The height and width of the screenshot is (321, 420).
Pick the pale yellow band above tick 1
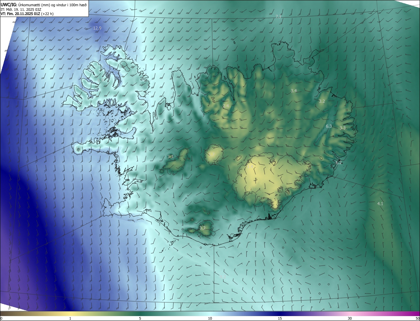pyautogui.click(x=70, y=313)
